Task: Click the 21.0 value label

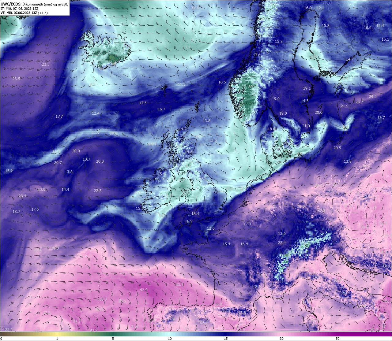Action: coord(306,126)
